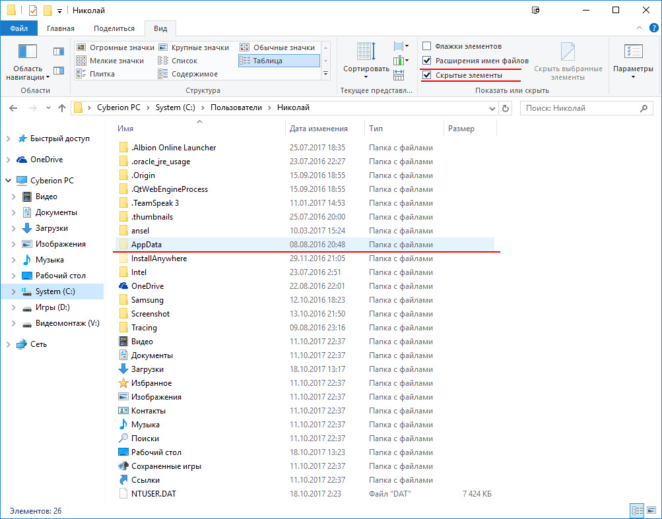662x519 pixels.
Task: Collapse the ribbon with the chevron
Action: click(x=640, y=28)
